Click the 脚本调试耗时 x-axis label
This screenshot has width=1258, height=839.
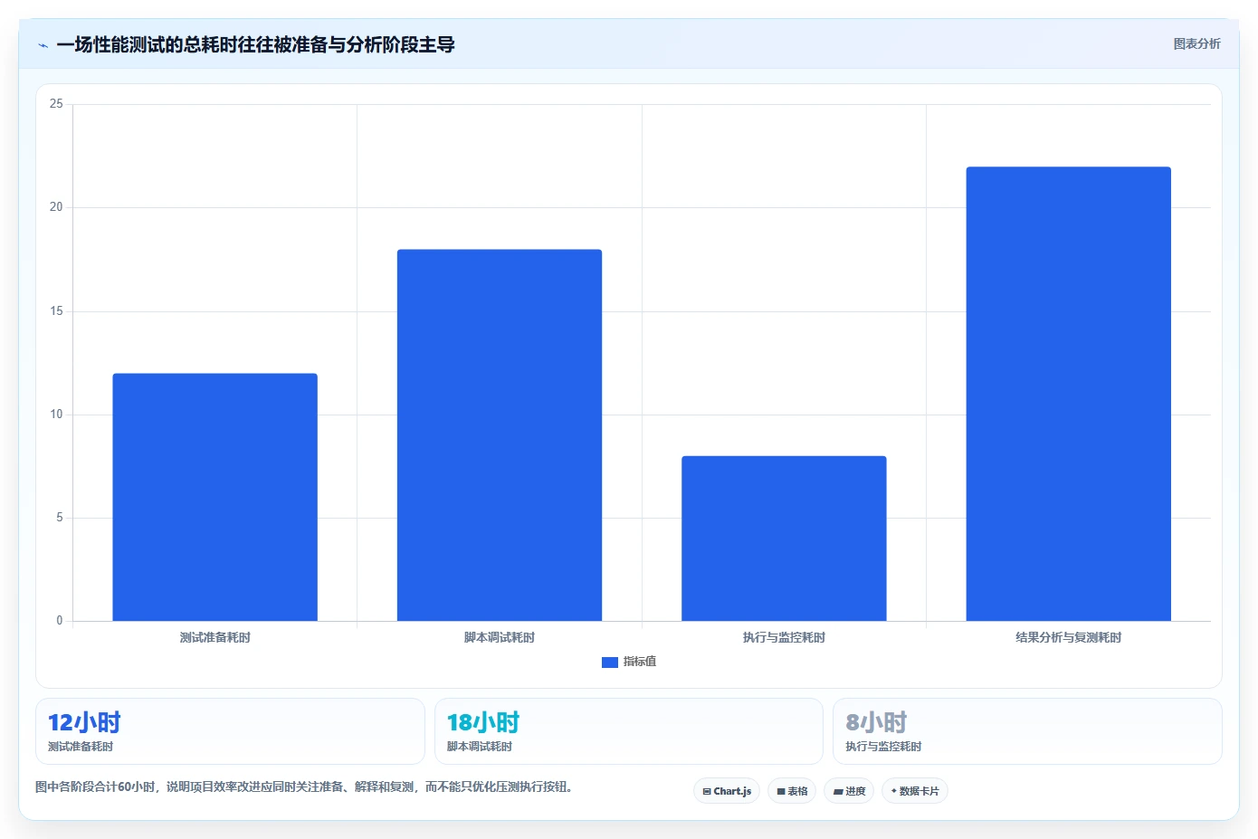pos(500,637)
